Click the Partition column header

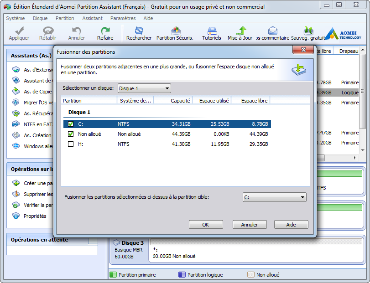tap(89, 101)
